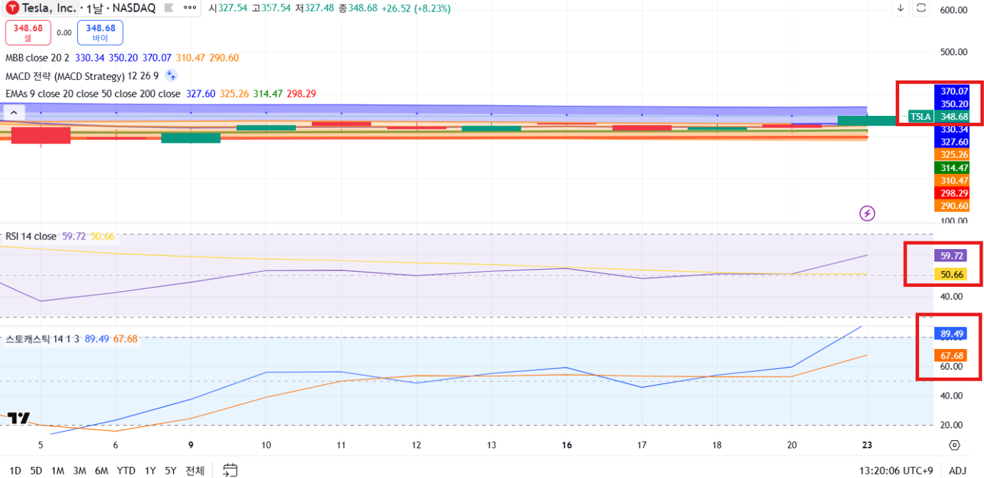
Task: Select the 1D time range
Action: 15,470
